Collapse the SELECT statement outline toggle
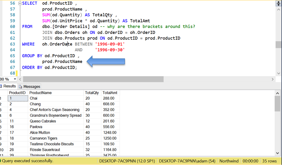 click(x=20, y=3)
